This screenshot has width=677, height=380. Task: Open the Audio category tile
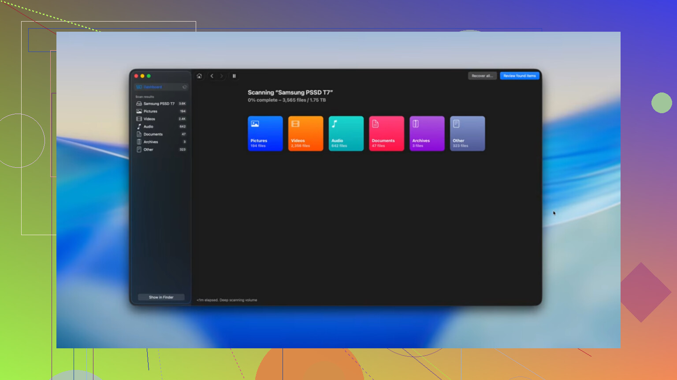pyautogui.click(x=346, y=133)
